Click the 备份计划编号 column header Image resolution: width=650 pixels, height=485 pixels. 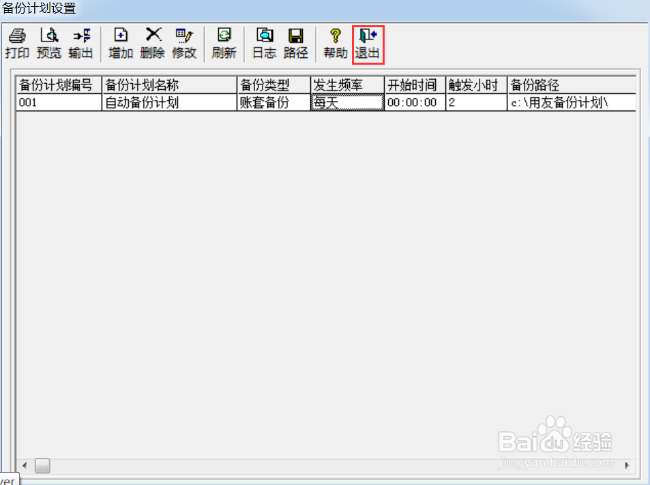(59, 85)
